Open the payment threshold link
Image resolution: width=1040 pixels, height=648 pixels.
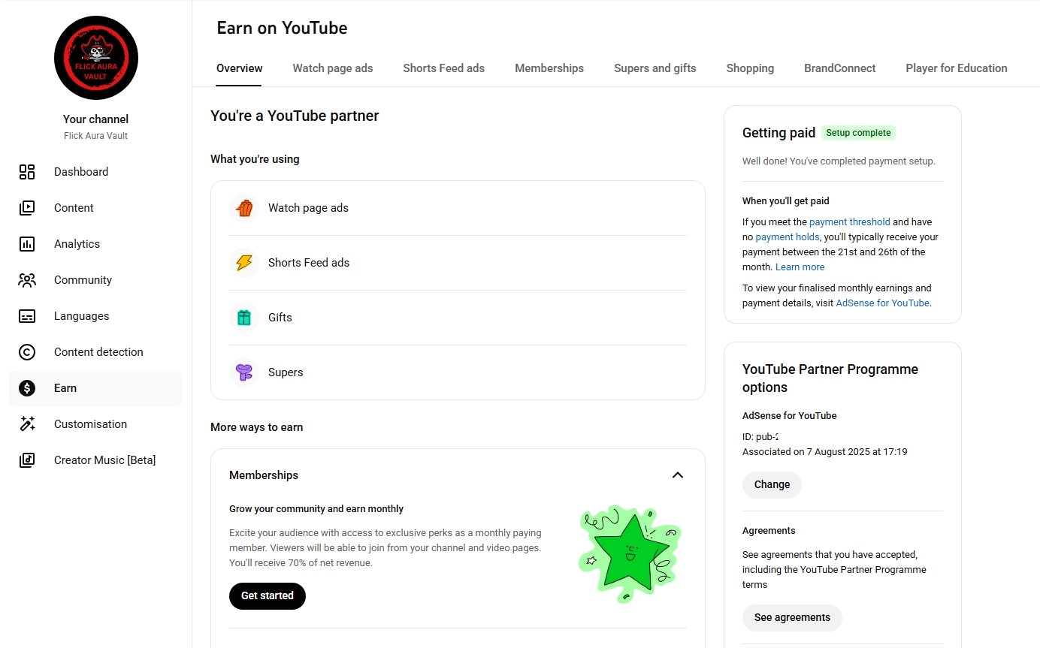click(x=849, y=222)
